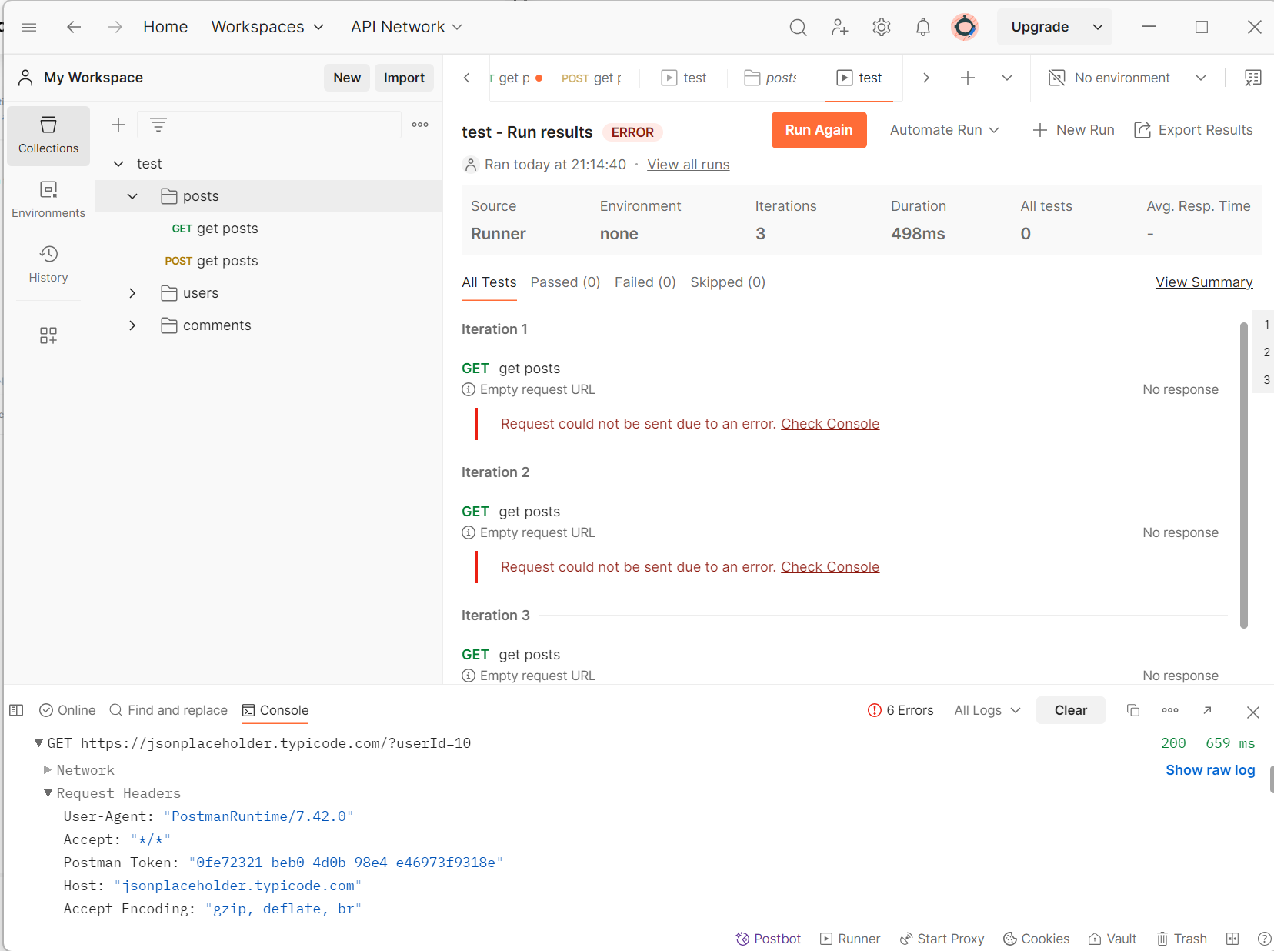Click the invite collaborators icon
Viewport: 1274px width, 951px height.
[x=840, y=27]
